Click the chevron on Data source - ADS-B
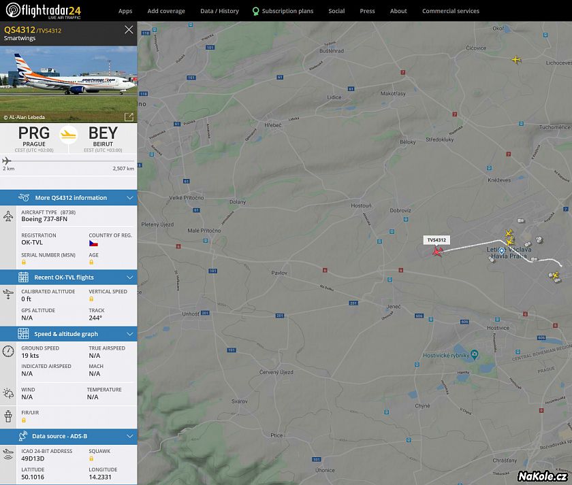Image resolution: width=572 pixels, height=485 pixels. pyautogui.click(x=130, y=436)
